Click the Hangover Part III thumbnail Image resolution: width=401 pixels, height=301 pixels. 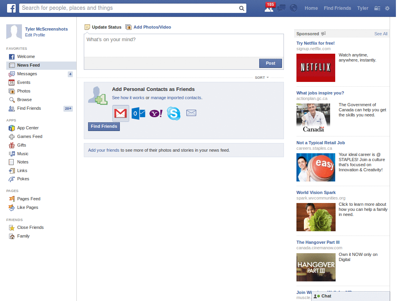coord(316,267)
